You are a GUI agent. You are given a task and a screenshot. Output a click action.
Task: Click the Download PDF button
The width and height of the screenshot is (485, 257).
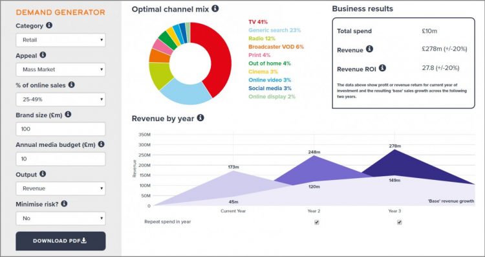tap(61, 241)
